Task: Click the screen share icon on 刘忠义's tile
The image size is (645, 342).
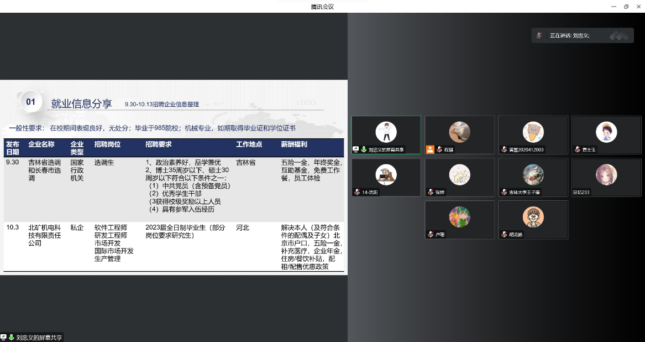Action: [356, 149]
